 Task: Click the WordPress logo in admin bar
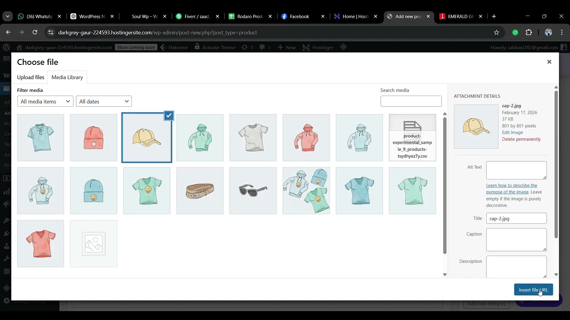point(6,48)
